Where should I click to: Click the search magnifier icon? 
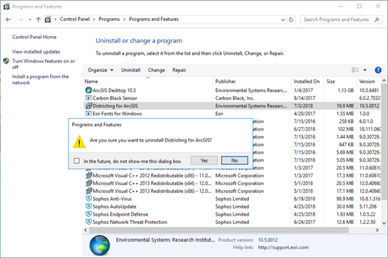click(x=377, y=19)
